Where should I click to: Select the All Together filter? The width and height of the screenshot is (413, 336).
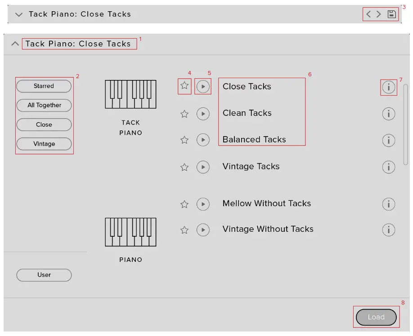[44, 105]
